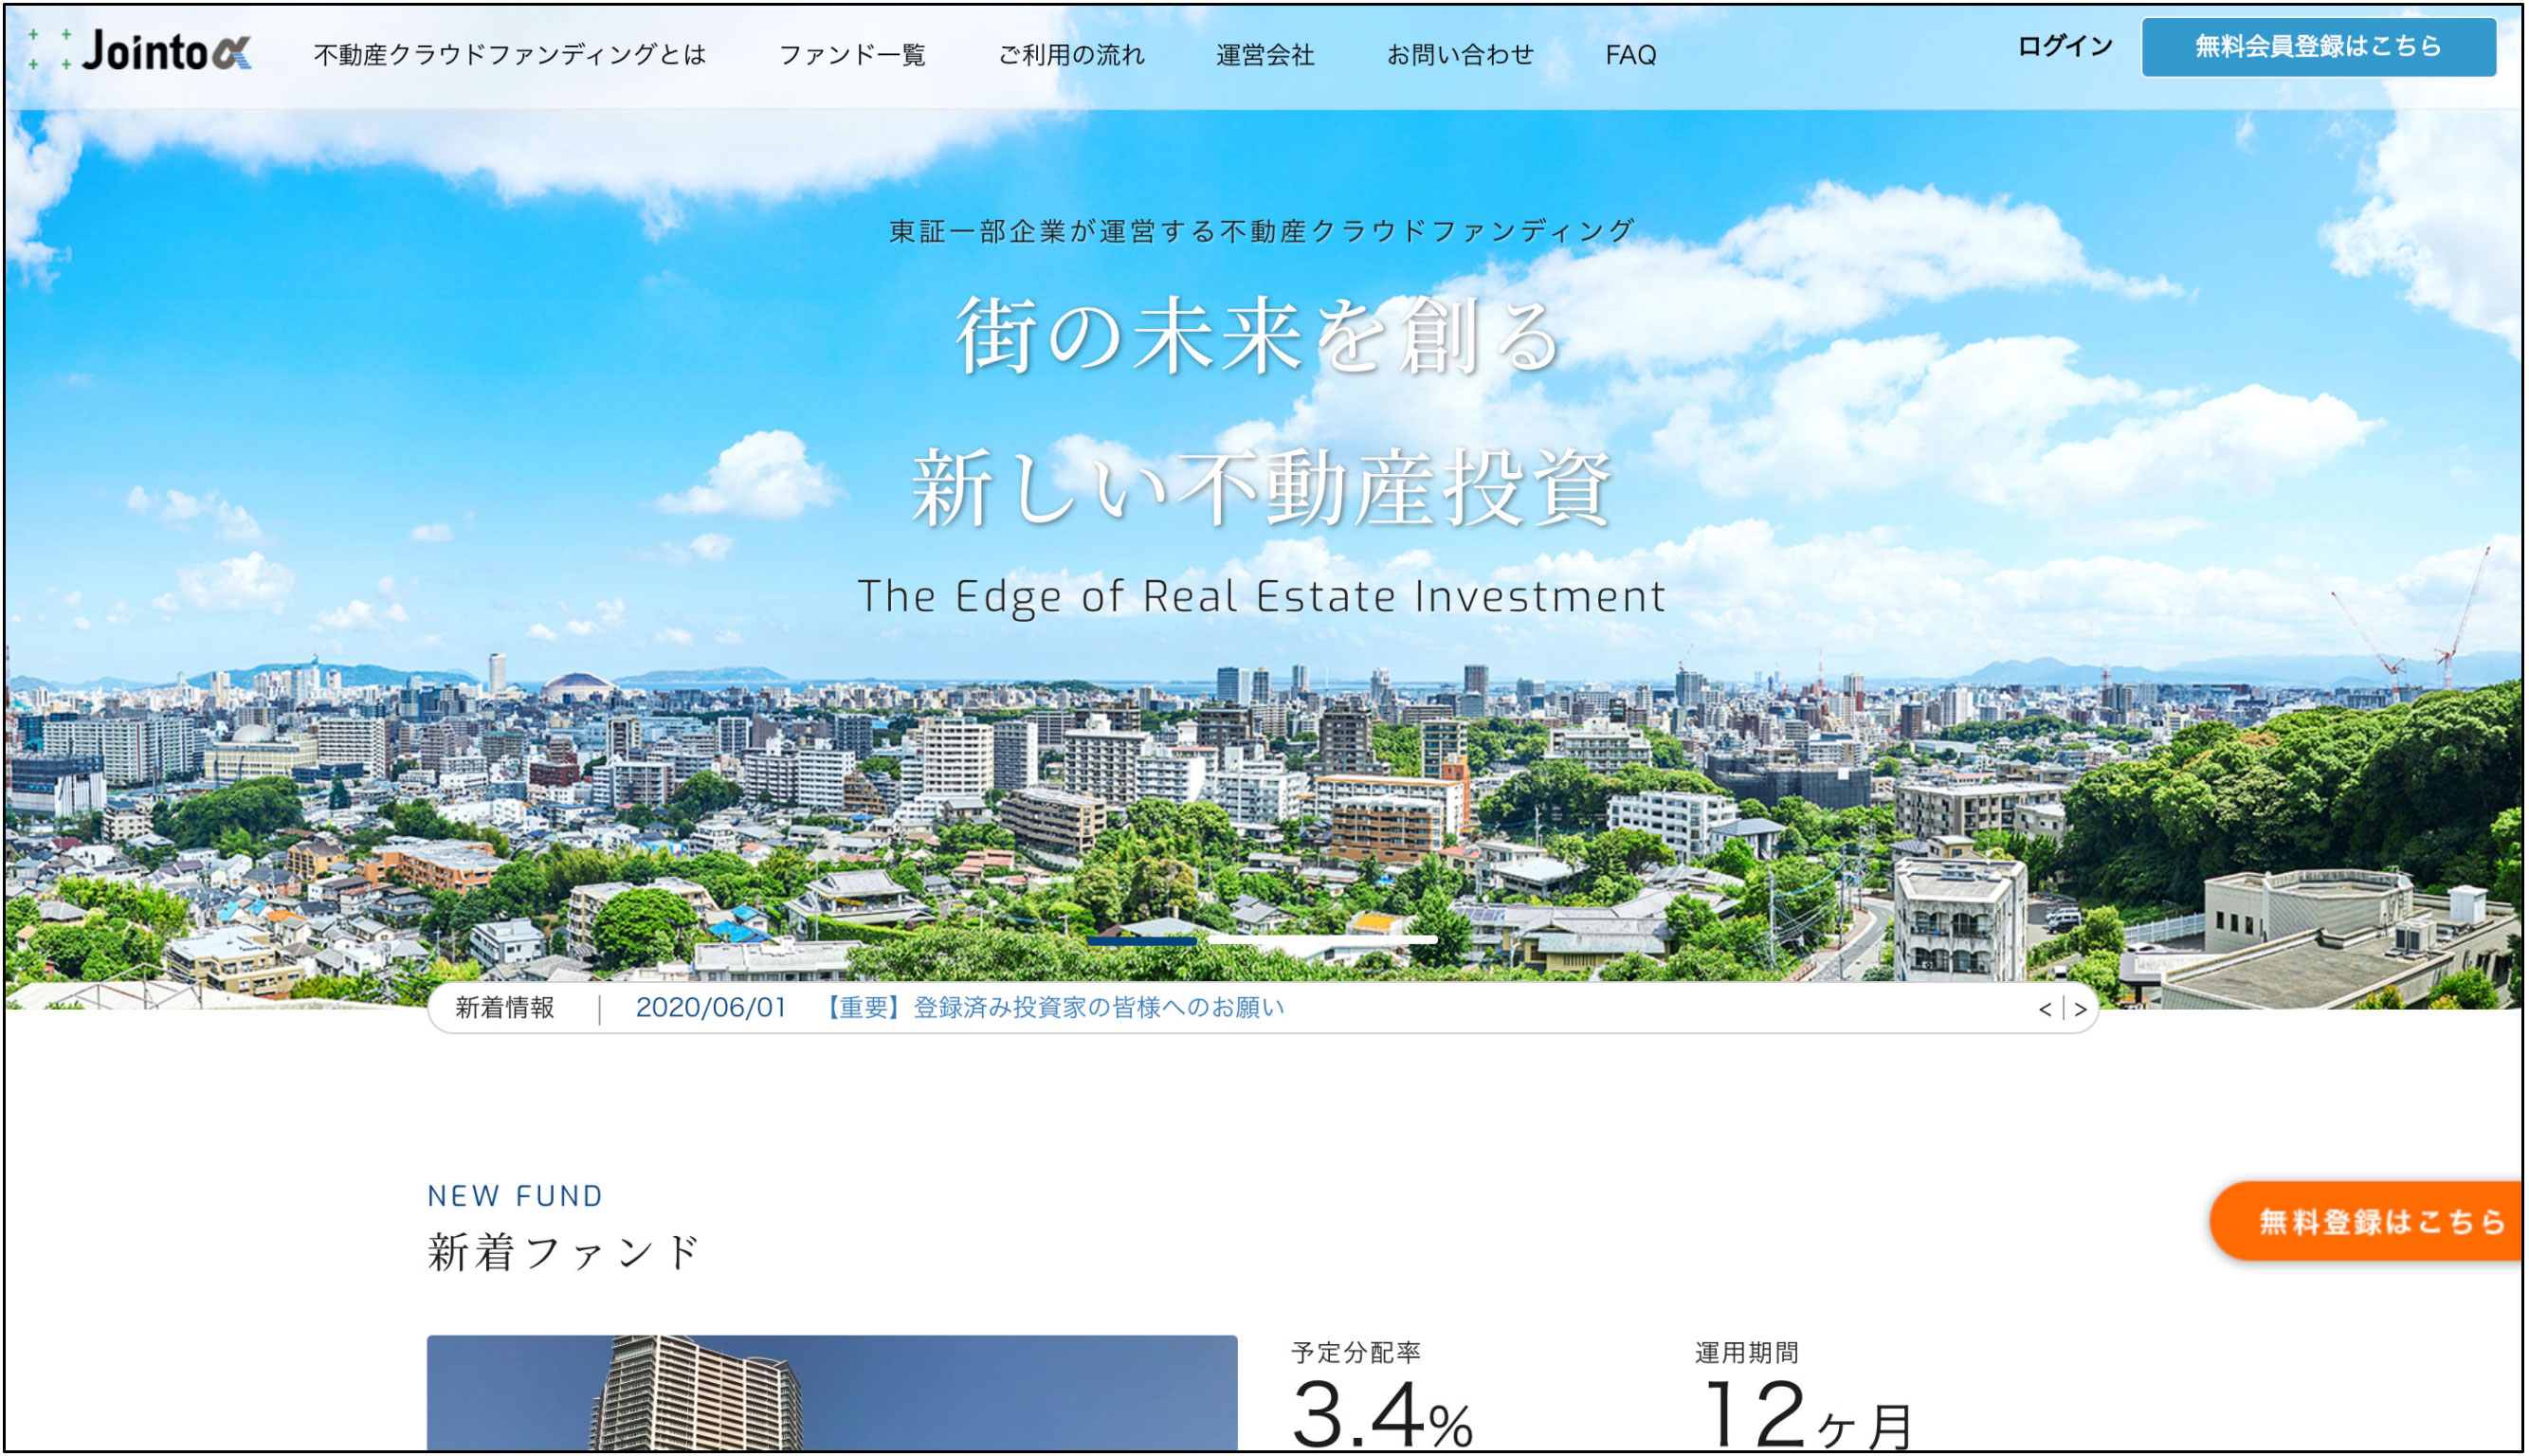Click the Jointo α logo
The image size is (2529, 1456).
[143, 50]
